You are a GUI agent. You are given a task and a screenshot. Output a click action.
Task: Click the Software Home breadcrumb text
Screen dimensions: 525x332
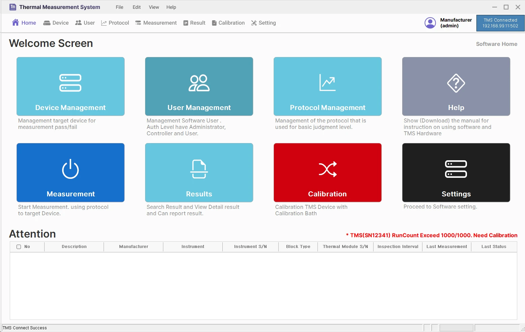(496, 44)
